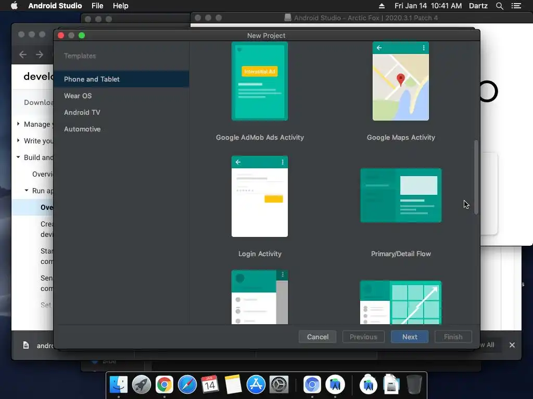Open the Help menu
The width and height of the screenshot is (533, 399).
[121, 6]
